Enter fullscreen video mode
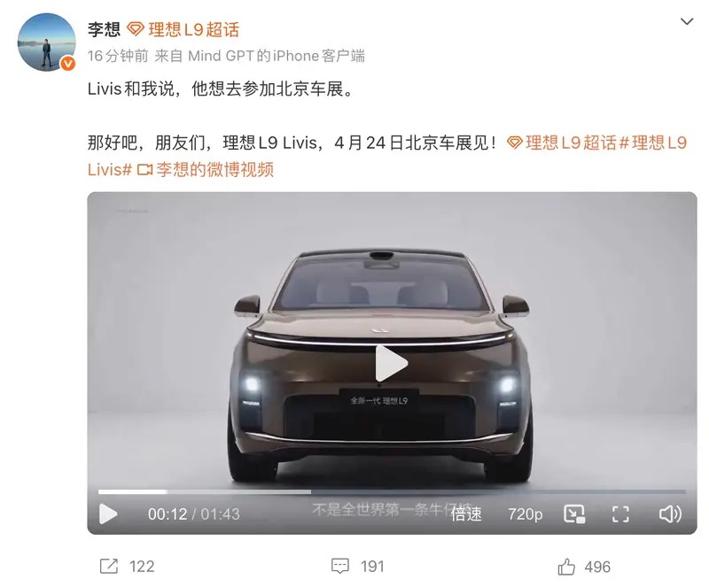 click(x=620, y=514)
